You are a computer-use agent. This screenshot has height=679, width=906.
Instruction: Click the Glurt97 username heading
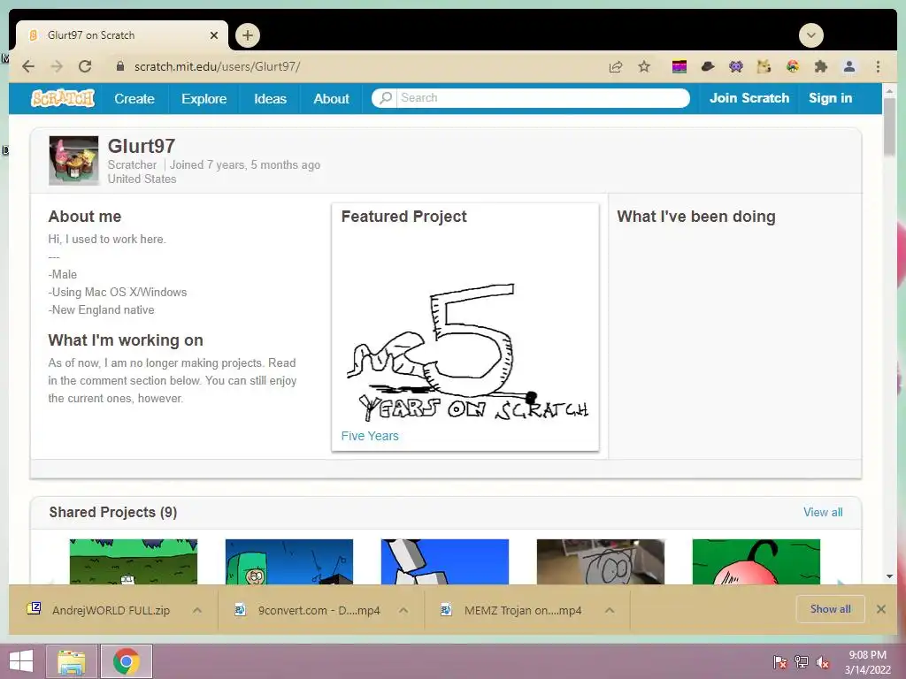click(x=142, y=146)
